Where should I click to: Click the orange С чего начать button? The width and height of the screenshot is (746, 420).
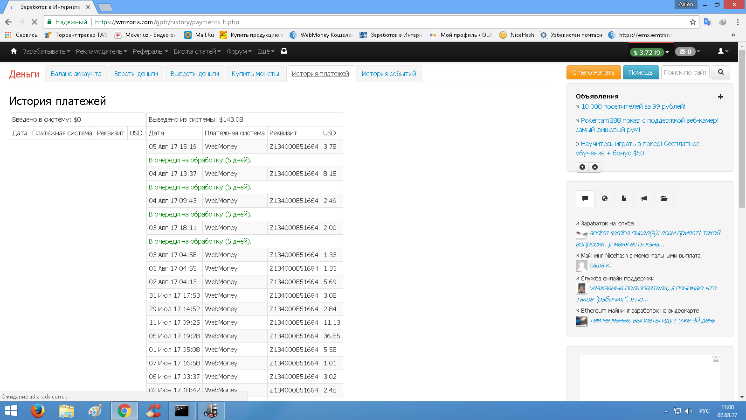(x=593, y=72)
